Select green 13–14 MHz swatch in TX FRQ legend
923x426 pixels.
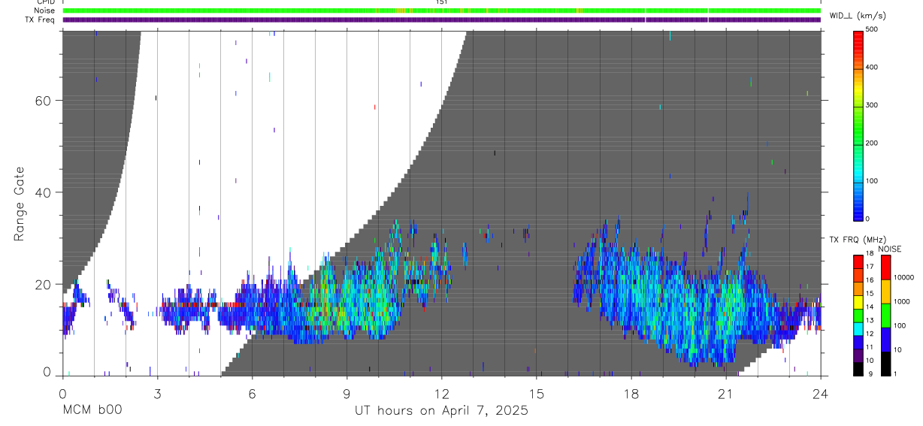859,316
